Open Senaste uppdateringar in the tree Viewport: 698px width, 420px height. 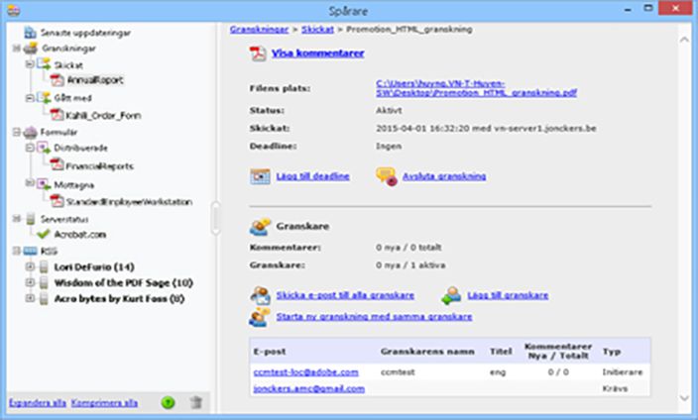(x=85, y=33)
